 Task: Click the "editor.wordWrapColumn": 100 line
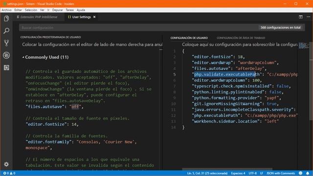click(226, 80)
